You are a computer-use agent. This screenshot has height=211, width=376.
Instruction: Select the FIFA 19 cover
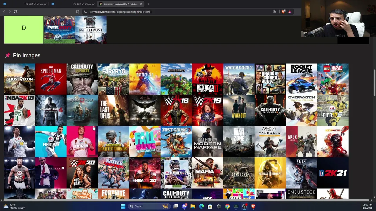pos(51,142)
